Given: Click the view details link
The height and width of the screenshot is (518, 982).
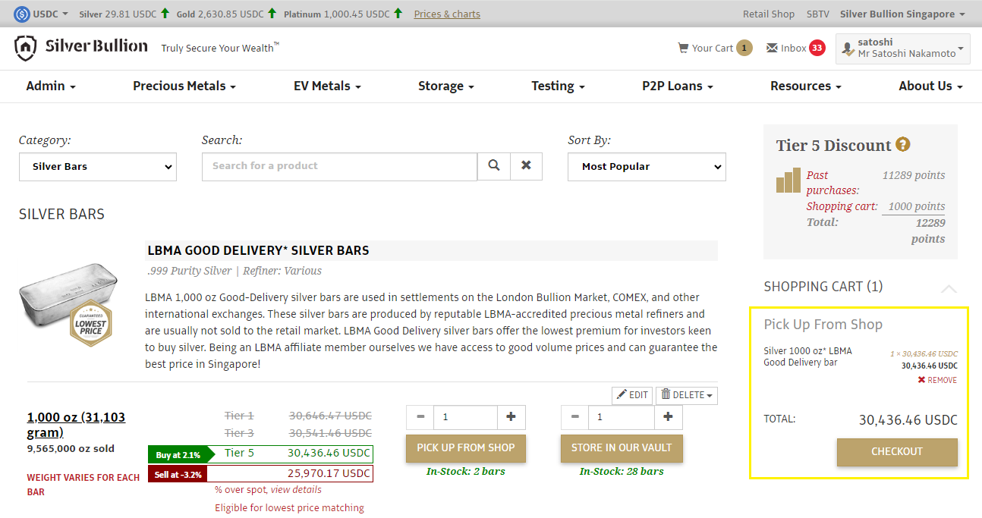Looking at the screenshot, I should pyautogui.click(x=296, y=490).
